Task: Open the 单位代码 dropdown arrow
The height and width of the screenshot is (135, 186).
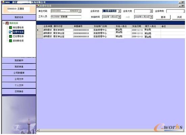Action: (80, 11)
